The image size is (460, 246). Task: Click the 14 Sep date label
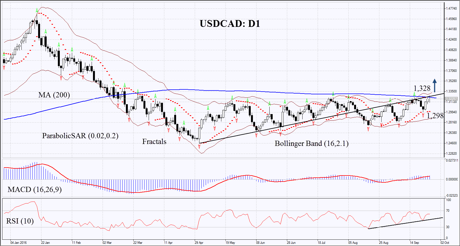point(414,243)
